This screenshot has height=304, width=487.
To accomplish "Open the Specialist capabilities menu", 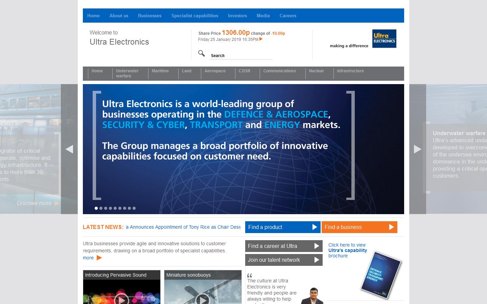I will coord(195,16).
